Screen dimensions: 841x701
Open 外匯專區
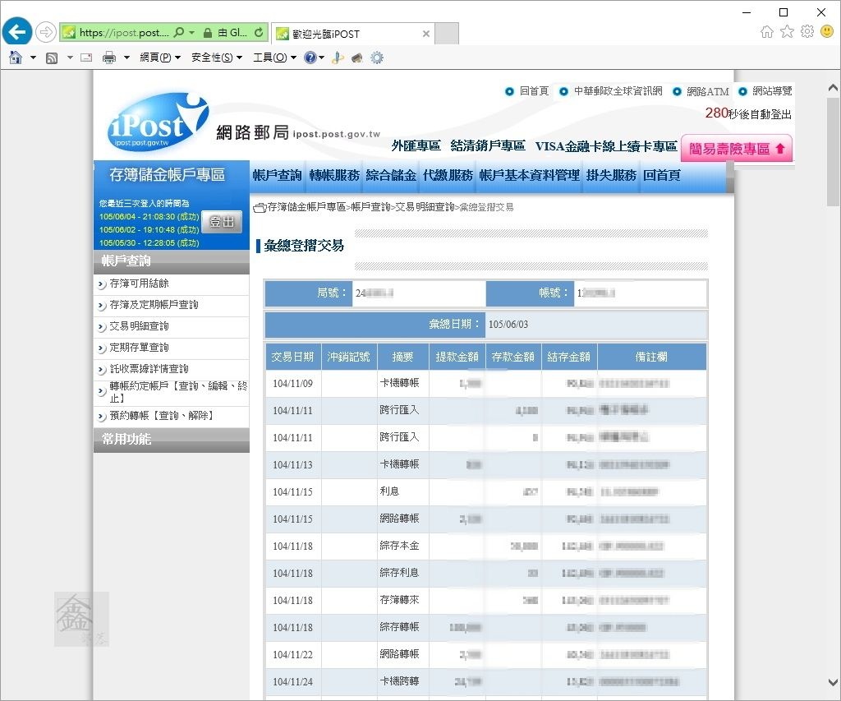coord(416,146)
